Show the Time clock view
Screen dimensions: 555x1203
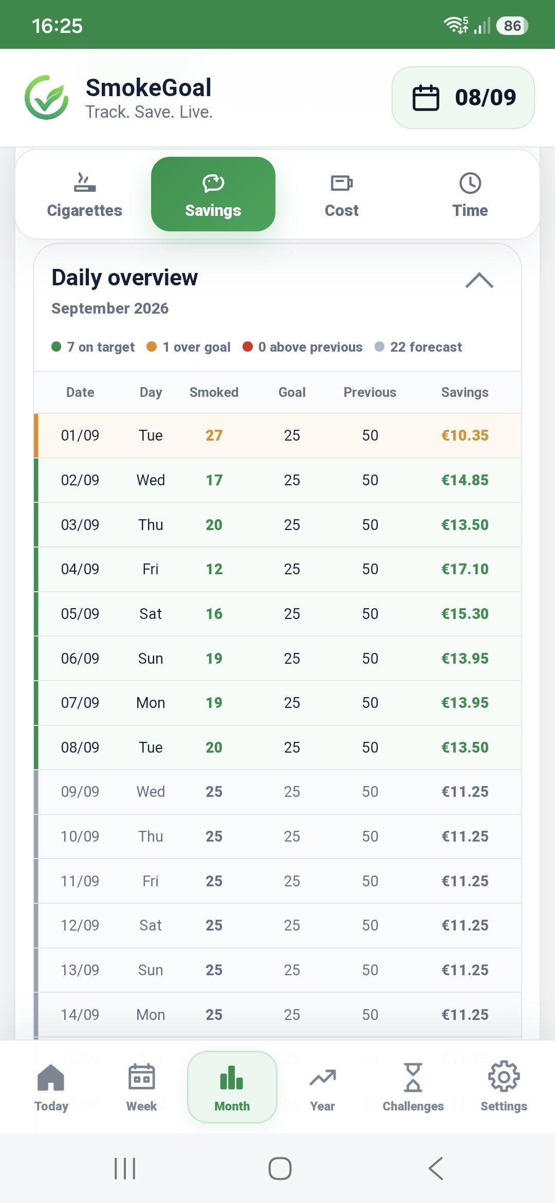[x=470, y=194]
